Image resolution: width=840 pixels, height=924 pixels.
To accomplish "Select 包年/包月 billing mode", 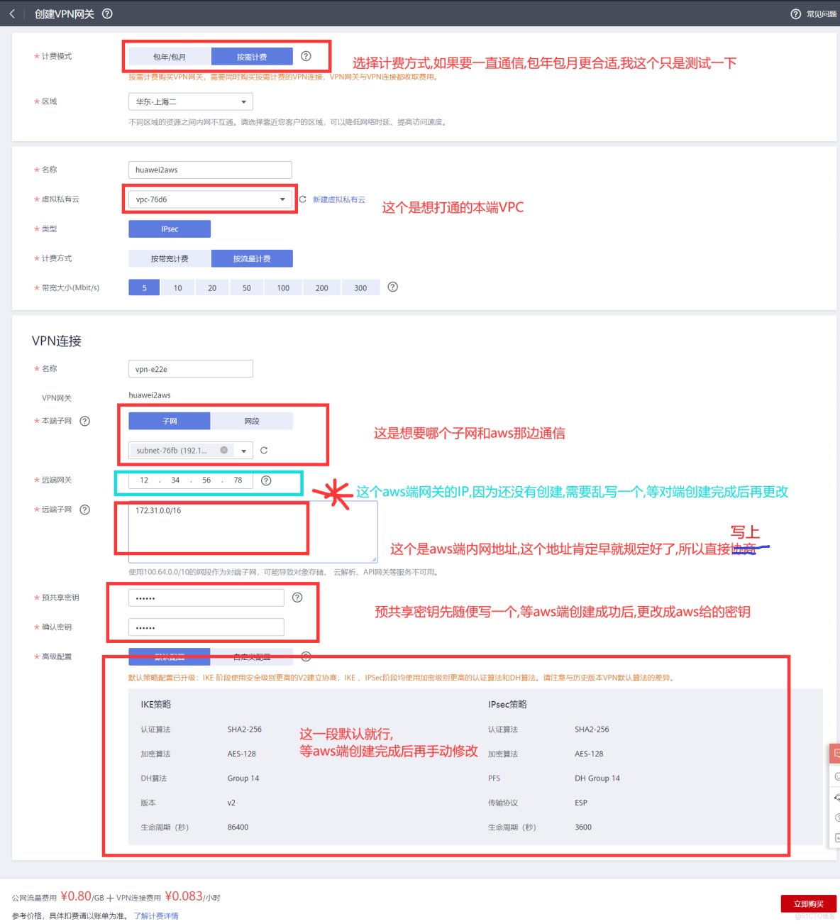I will point(170,57).
